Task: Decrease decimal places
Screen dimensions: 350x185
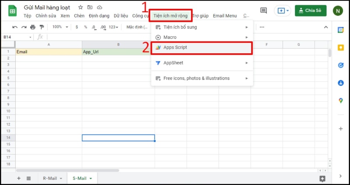Action: coord(94,27)
